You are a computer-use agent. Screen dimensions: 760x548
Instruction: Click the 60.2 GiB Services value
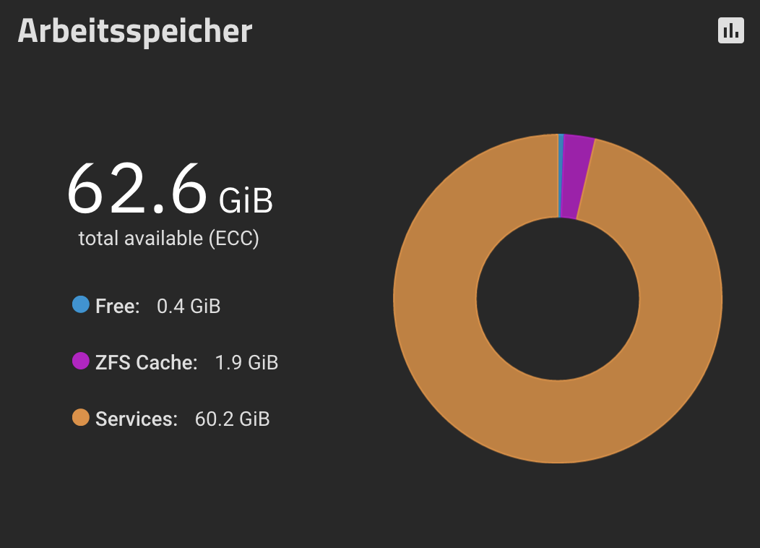click(x=232, y=419)
